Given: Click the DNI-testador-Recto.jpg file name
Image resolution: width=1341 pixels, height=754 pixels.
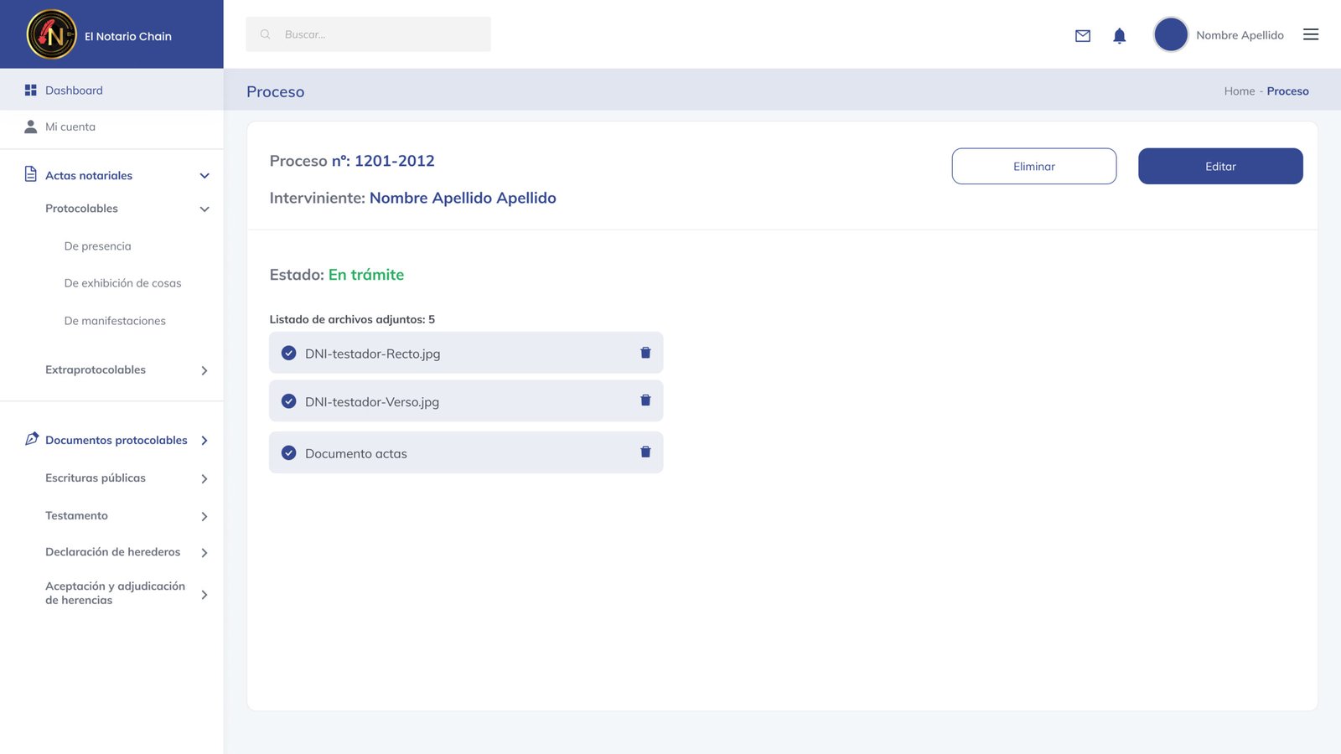Looking at the screenshot, I should click(x=372, y=354).
